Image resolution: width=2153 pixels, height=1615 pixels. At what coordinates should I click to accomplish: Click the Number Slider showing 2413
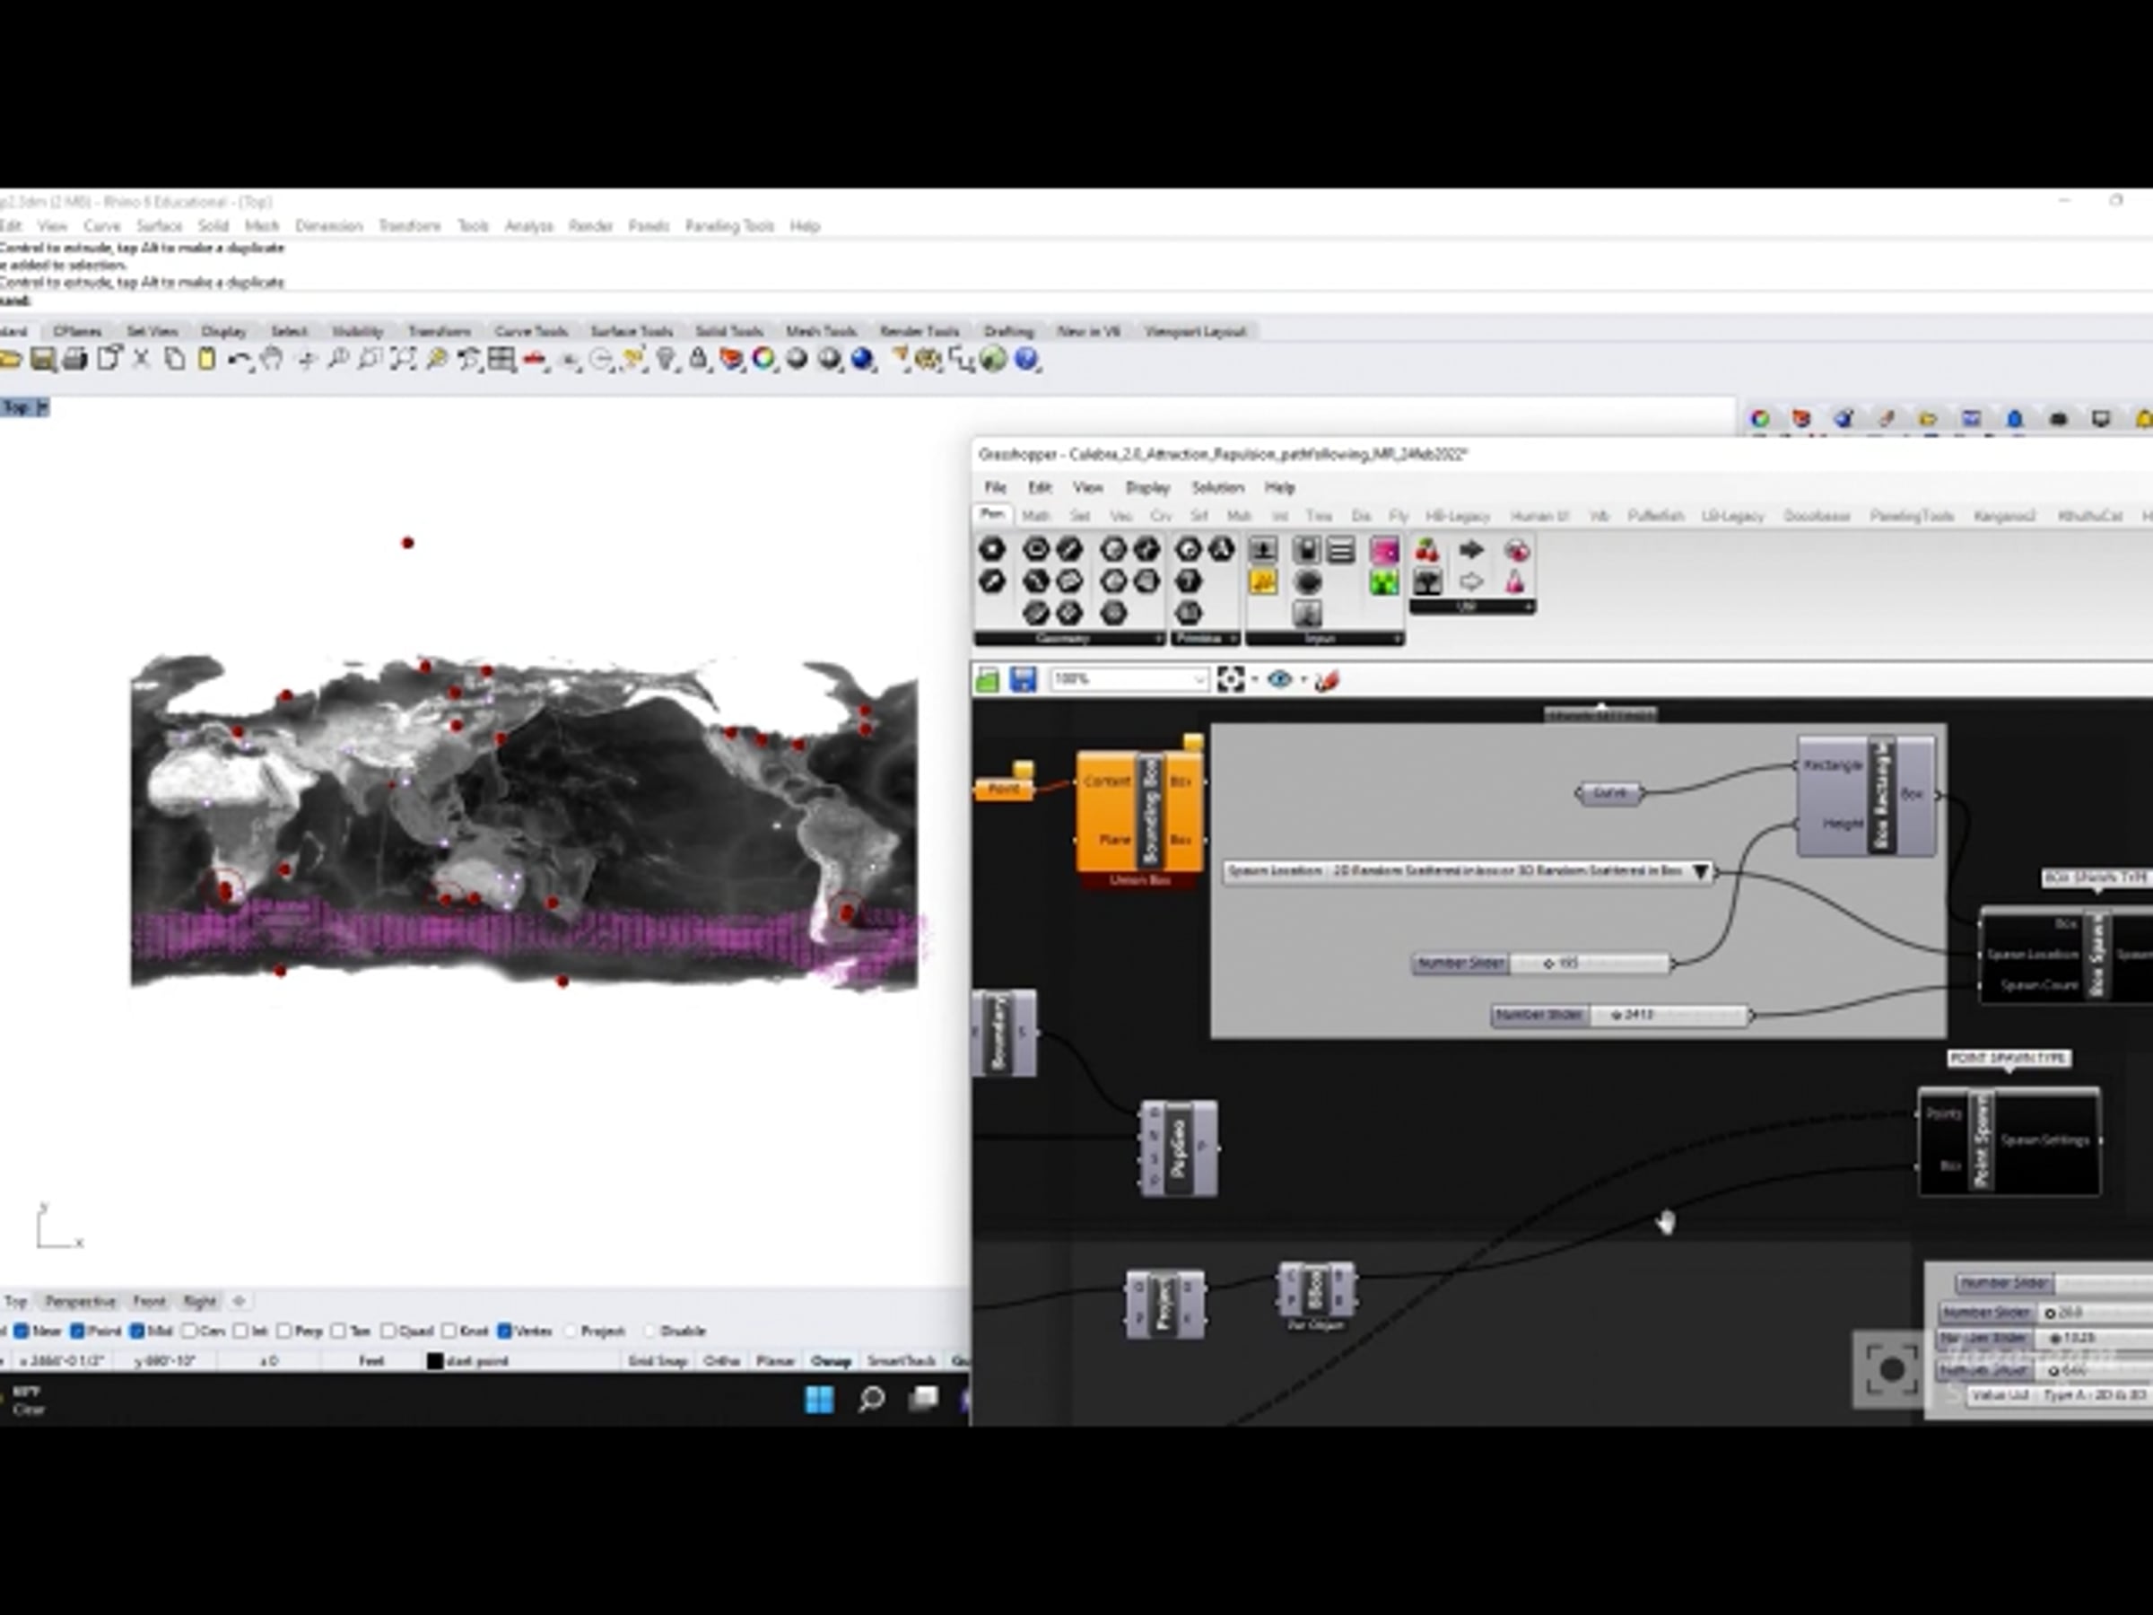(x=1621, y=1016)
